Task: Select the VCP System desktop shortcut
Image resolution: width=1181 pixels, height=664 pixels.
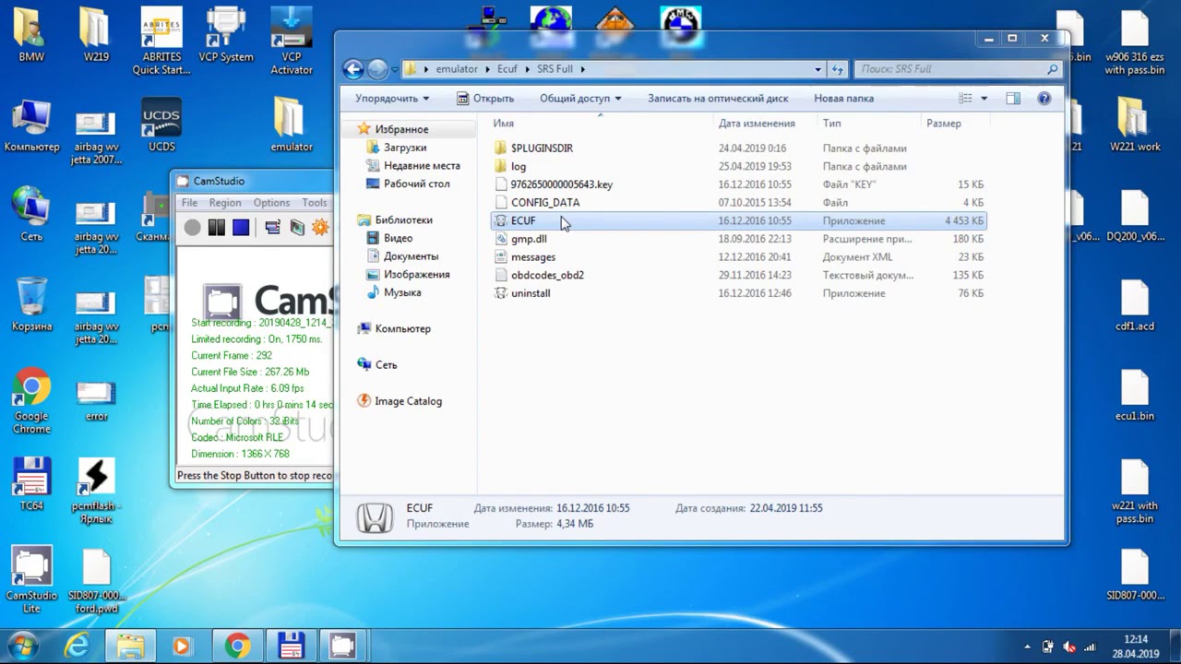Action: (x=226, y=37)
